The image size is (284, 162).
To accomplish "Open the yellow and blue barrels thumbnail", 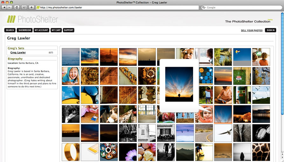I will tap(90, 95).
